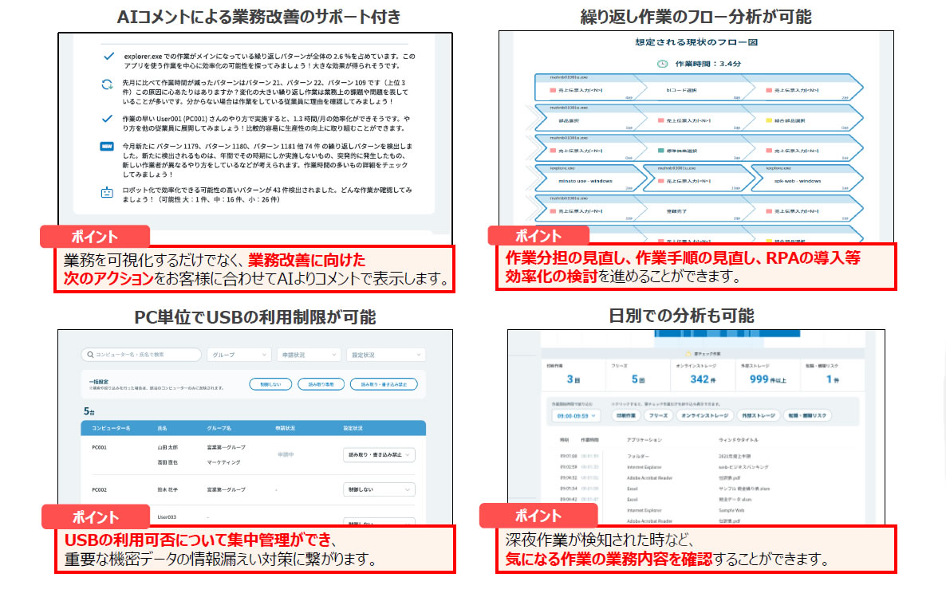Click the bコード選択 flow step
Screen dimensions: 946x593
click(x=682, y=90)
